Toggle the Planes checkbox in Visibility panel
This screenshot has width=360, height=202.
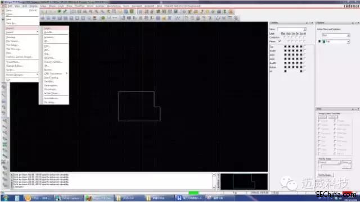[x=280, y=41]
